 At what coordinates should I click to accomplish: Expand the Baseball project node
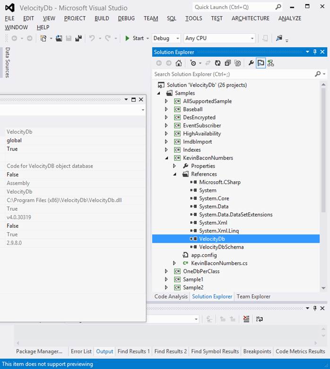tap(166, 109)
